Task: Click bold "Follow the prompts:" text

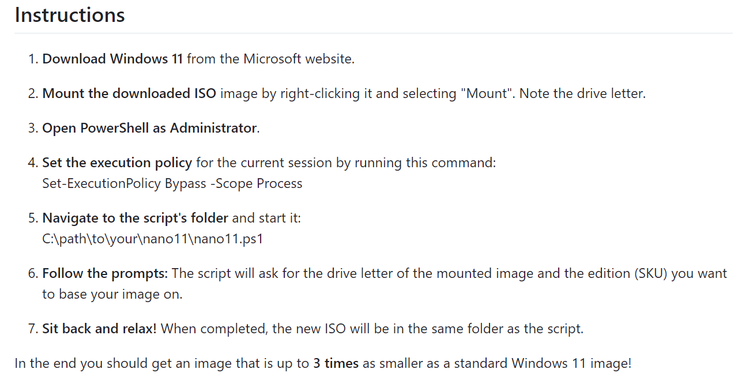Action: [x=106, y=273]
